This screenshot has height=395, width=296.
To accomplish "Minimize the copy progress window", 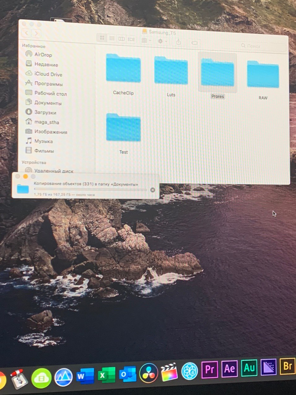I will pos(25,176).
